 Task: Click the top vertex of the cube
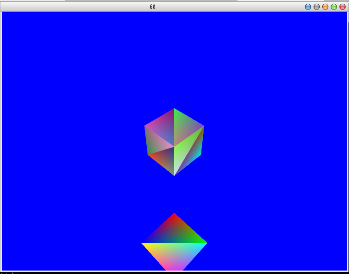(174, 109)
